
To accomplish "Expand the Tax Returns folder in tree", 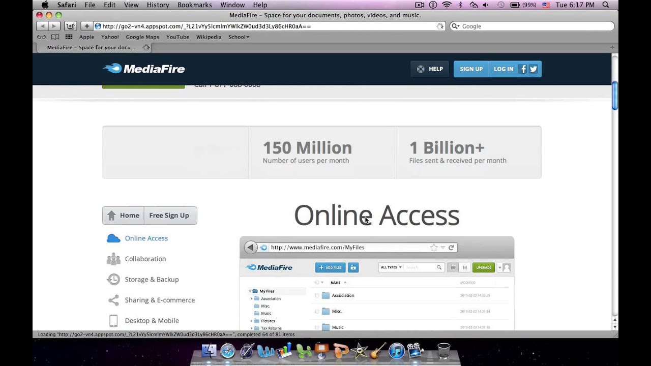I will [252, 328].
